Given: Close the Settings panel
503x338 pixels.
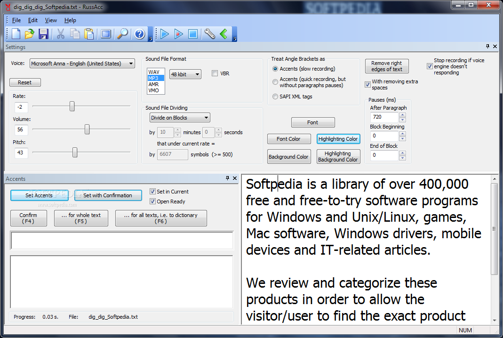Looking at the screenshot, I should point(495,47).
